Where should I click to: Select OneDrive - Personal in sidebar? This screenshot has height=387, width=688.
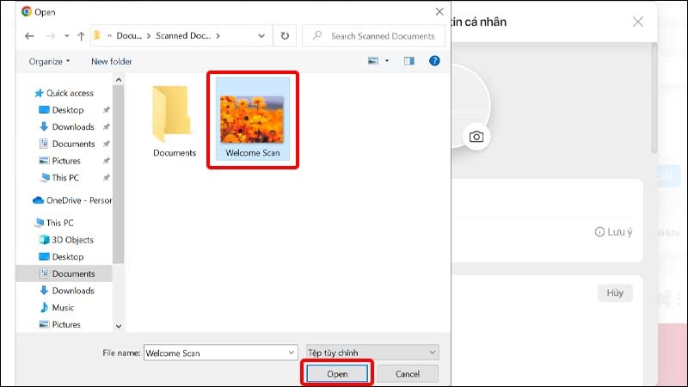click(x=72, y=200)
